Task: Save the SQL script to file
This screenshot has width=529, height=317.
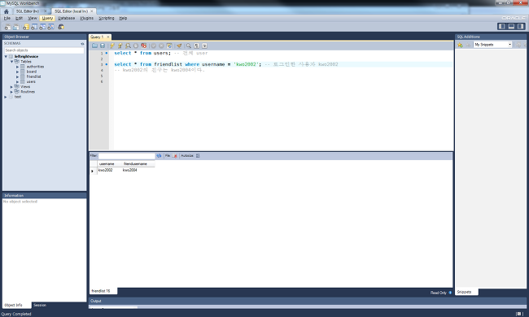Action: pos(103,46)
